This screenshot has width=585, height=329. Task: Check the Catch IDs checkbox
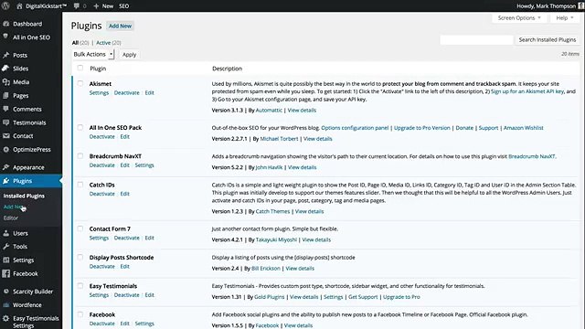pos(80,185)
